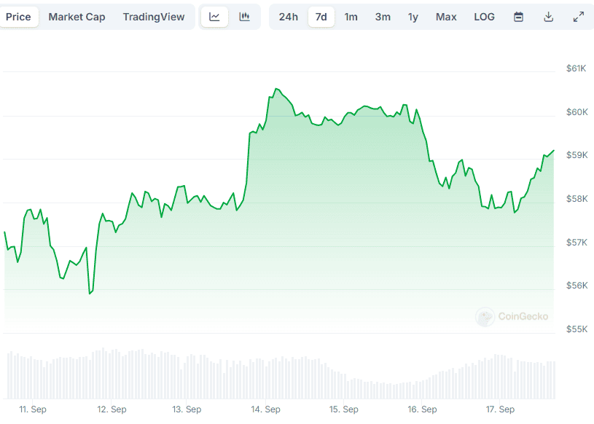The image size is (594, 424).
Task: Switch range to 3m
Action: point(383,17)
